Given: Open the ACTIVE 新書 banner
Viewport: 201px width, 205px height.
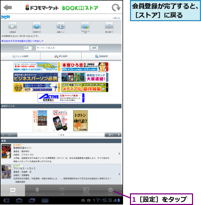Looking at the screenshot, I should click(61, 98).
